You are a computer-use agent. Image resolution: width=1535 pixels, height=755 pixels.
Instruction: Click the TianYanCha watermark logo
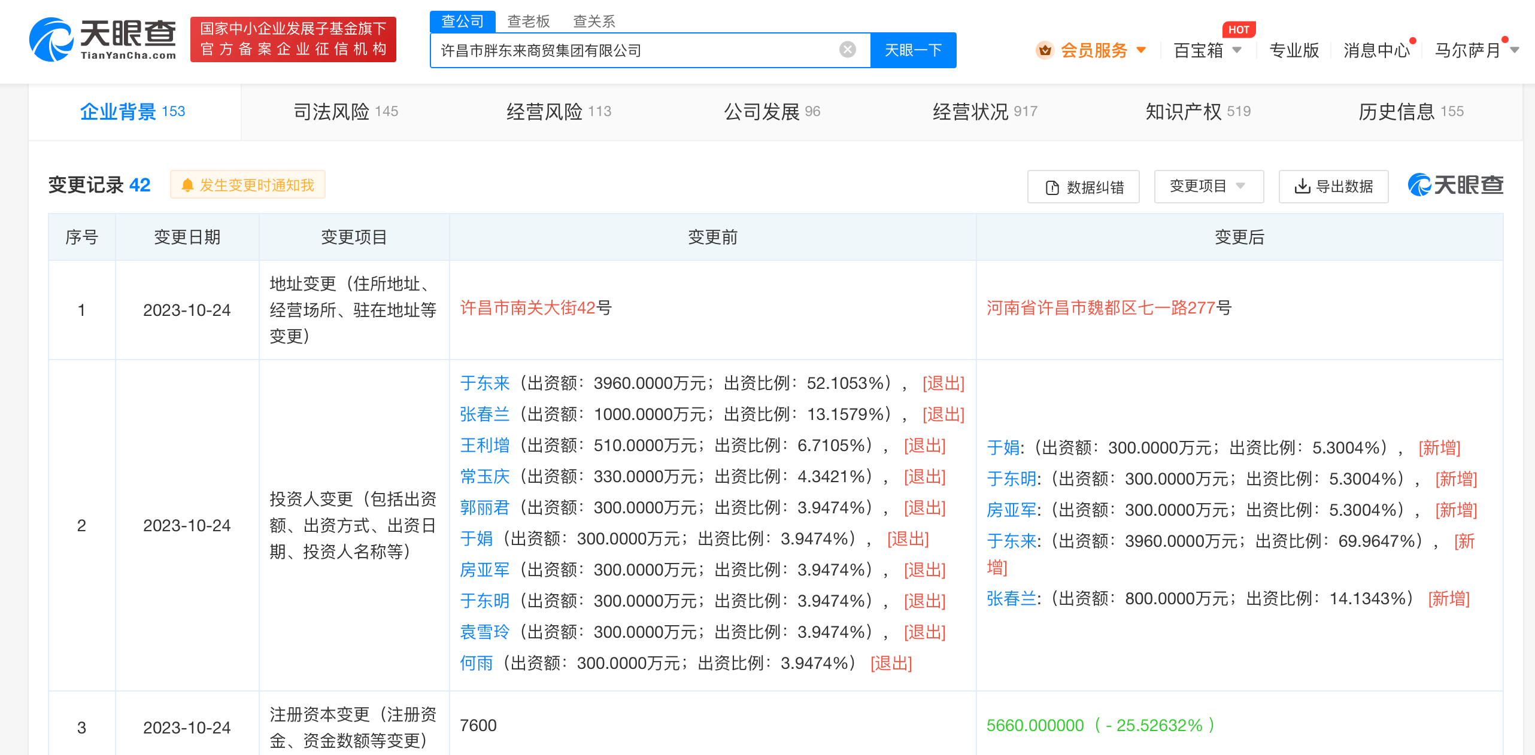pos(1455,185)
